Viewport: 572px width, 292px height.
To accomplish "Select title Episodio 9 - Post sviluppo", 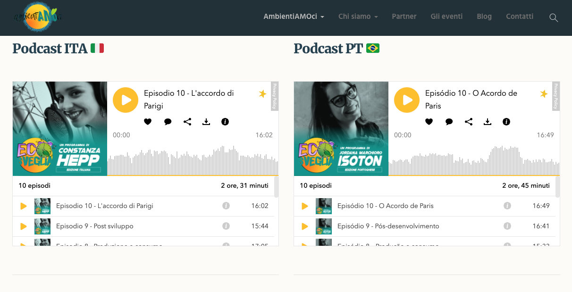I will [95, 226].
